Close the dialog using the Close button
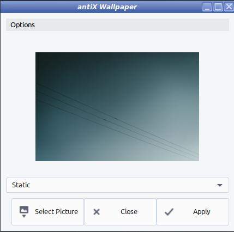This screenshot has width=234, height=232. (120, 212)
